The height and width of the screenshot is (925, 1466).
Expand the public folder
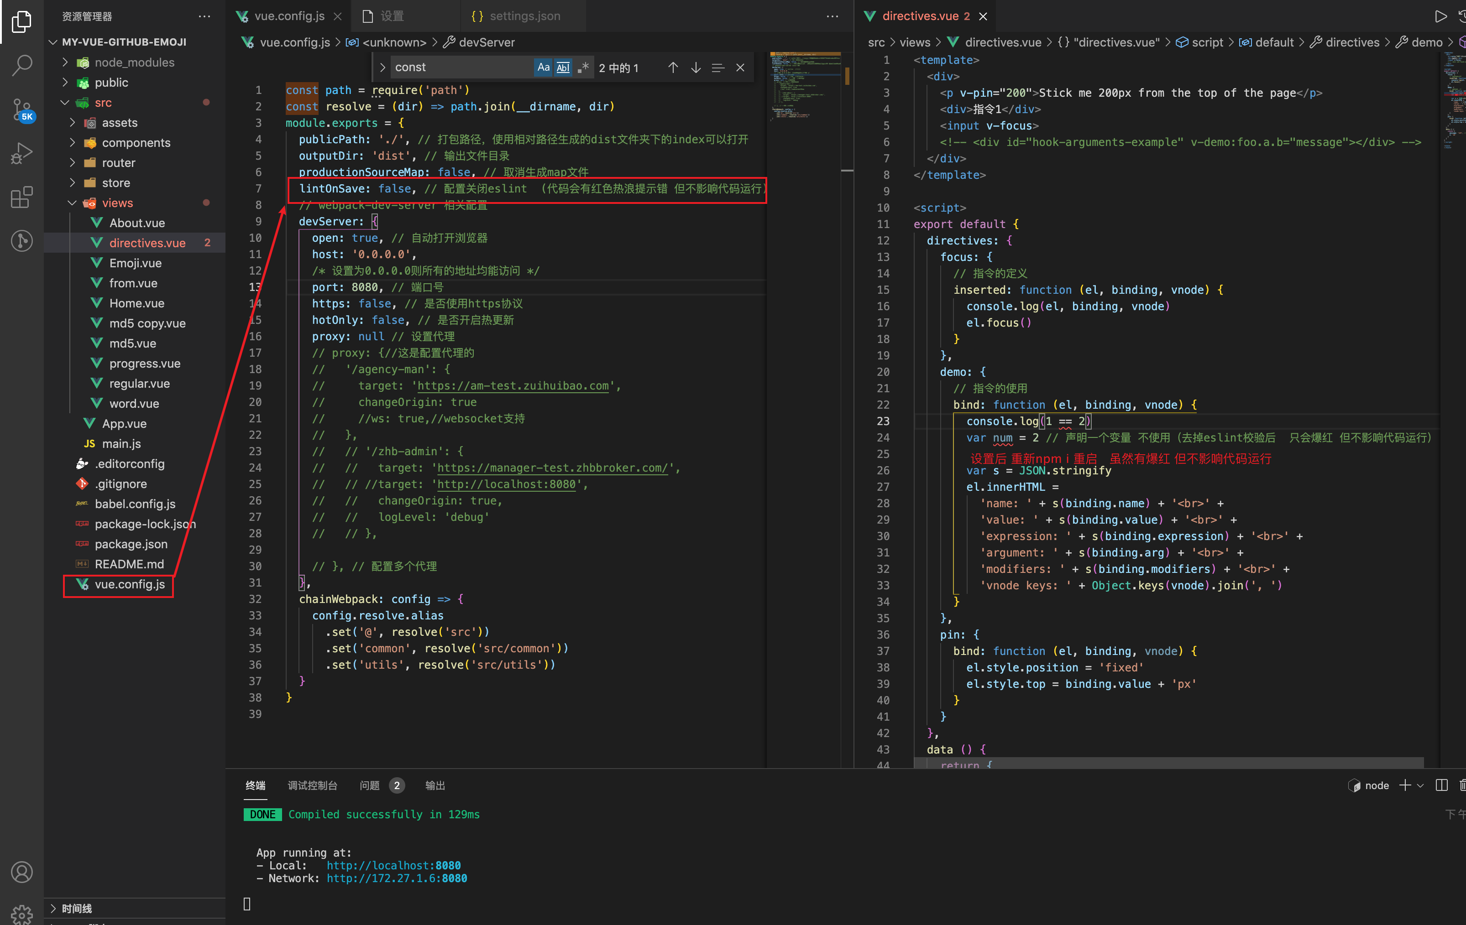pos(65,82)
